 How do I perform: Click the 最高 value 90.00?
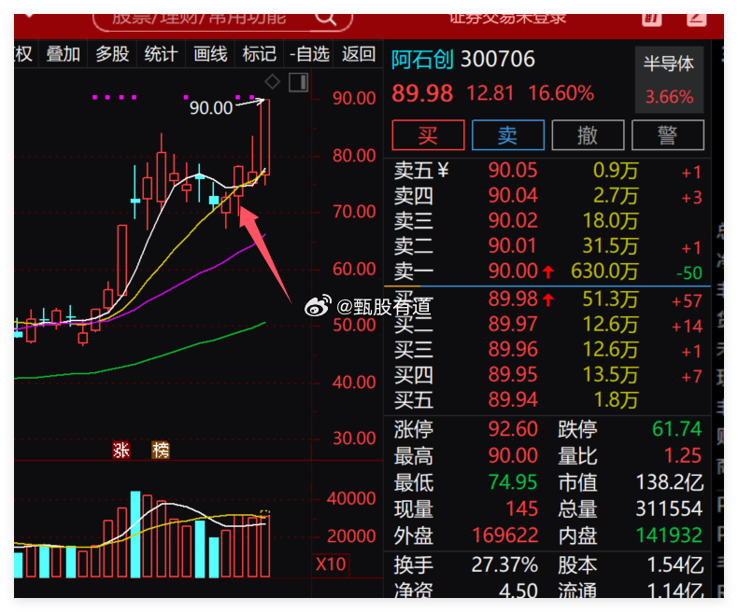tap(513, 455)
